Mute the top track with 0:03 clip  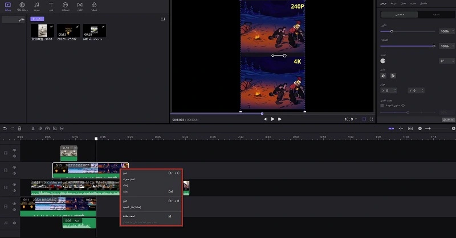[14, 156]
